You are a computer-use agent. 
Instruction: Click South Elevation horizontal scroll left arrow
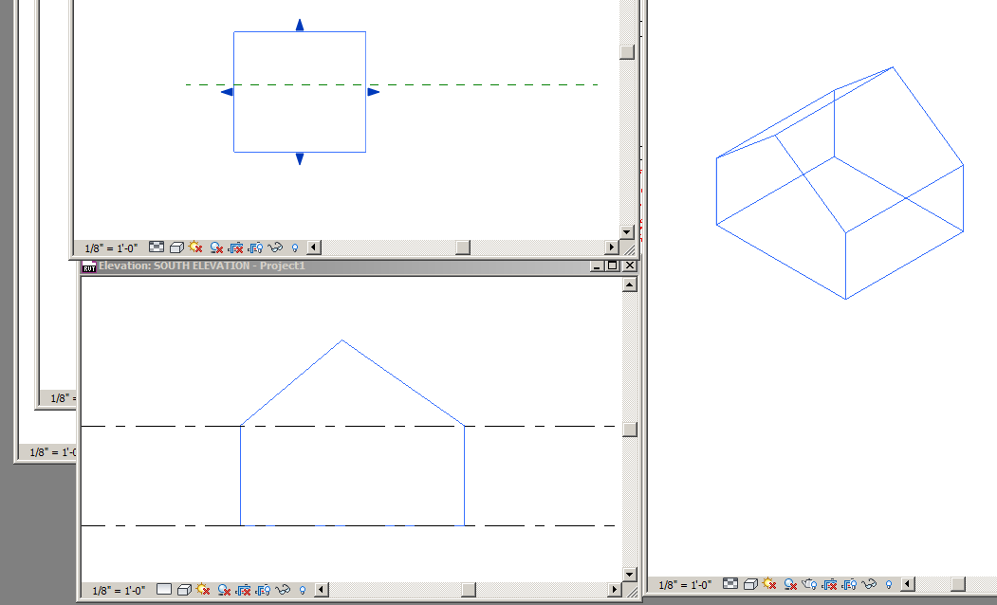point(322,590)
